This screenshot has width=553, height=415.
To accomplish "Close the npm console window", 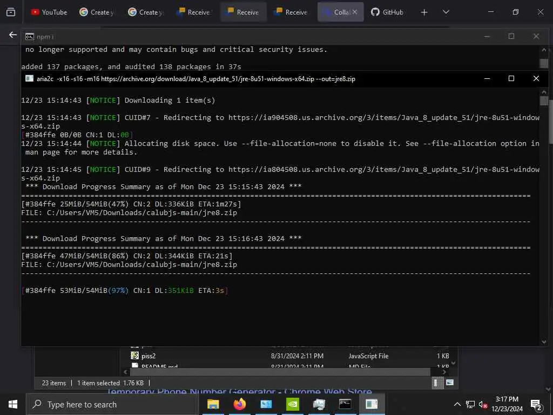I will click(536, 36).
